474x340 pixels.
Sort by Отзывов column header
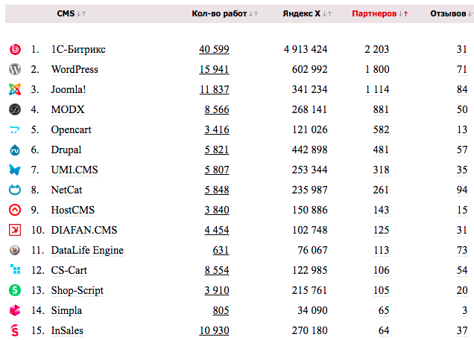[x=447, y=13]
